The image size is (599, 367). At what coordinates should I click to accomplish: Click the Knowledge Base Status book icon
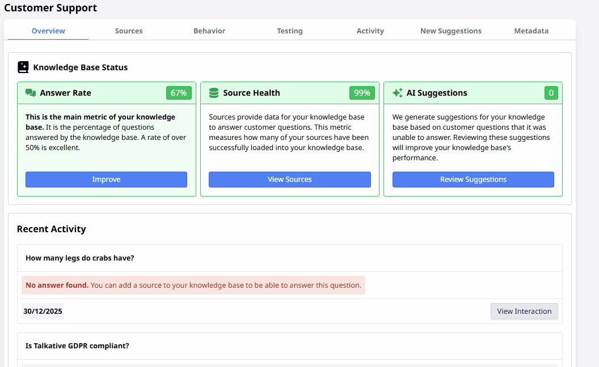(23, 67)
